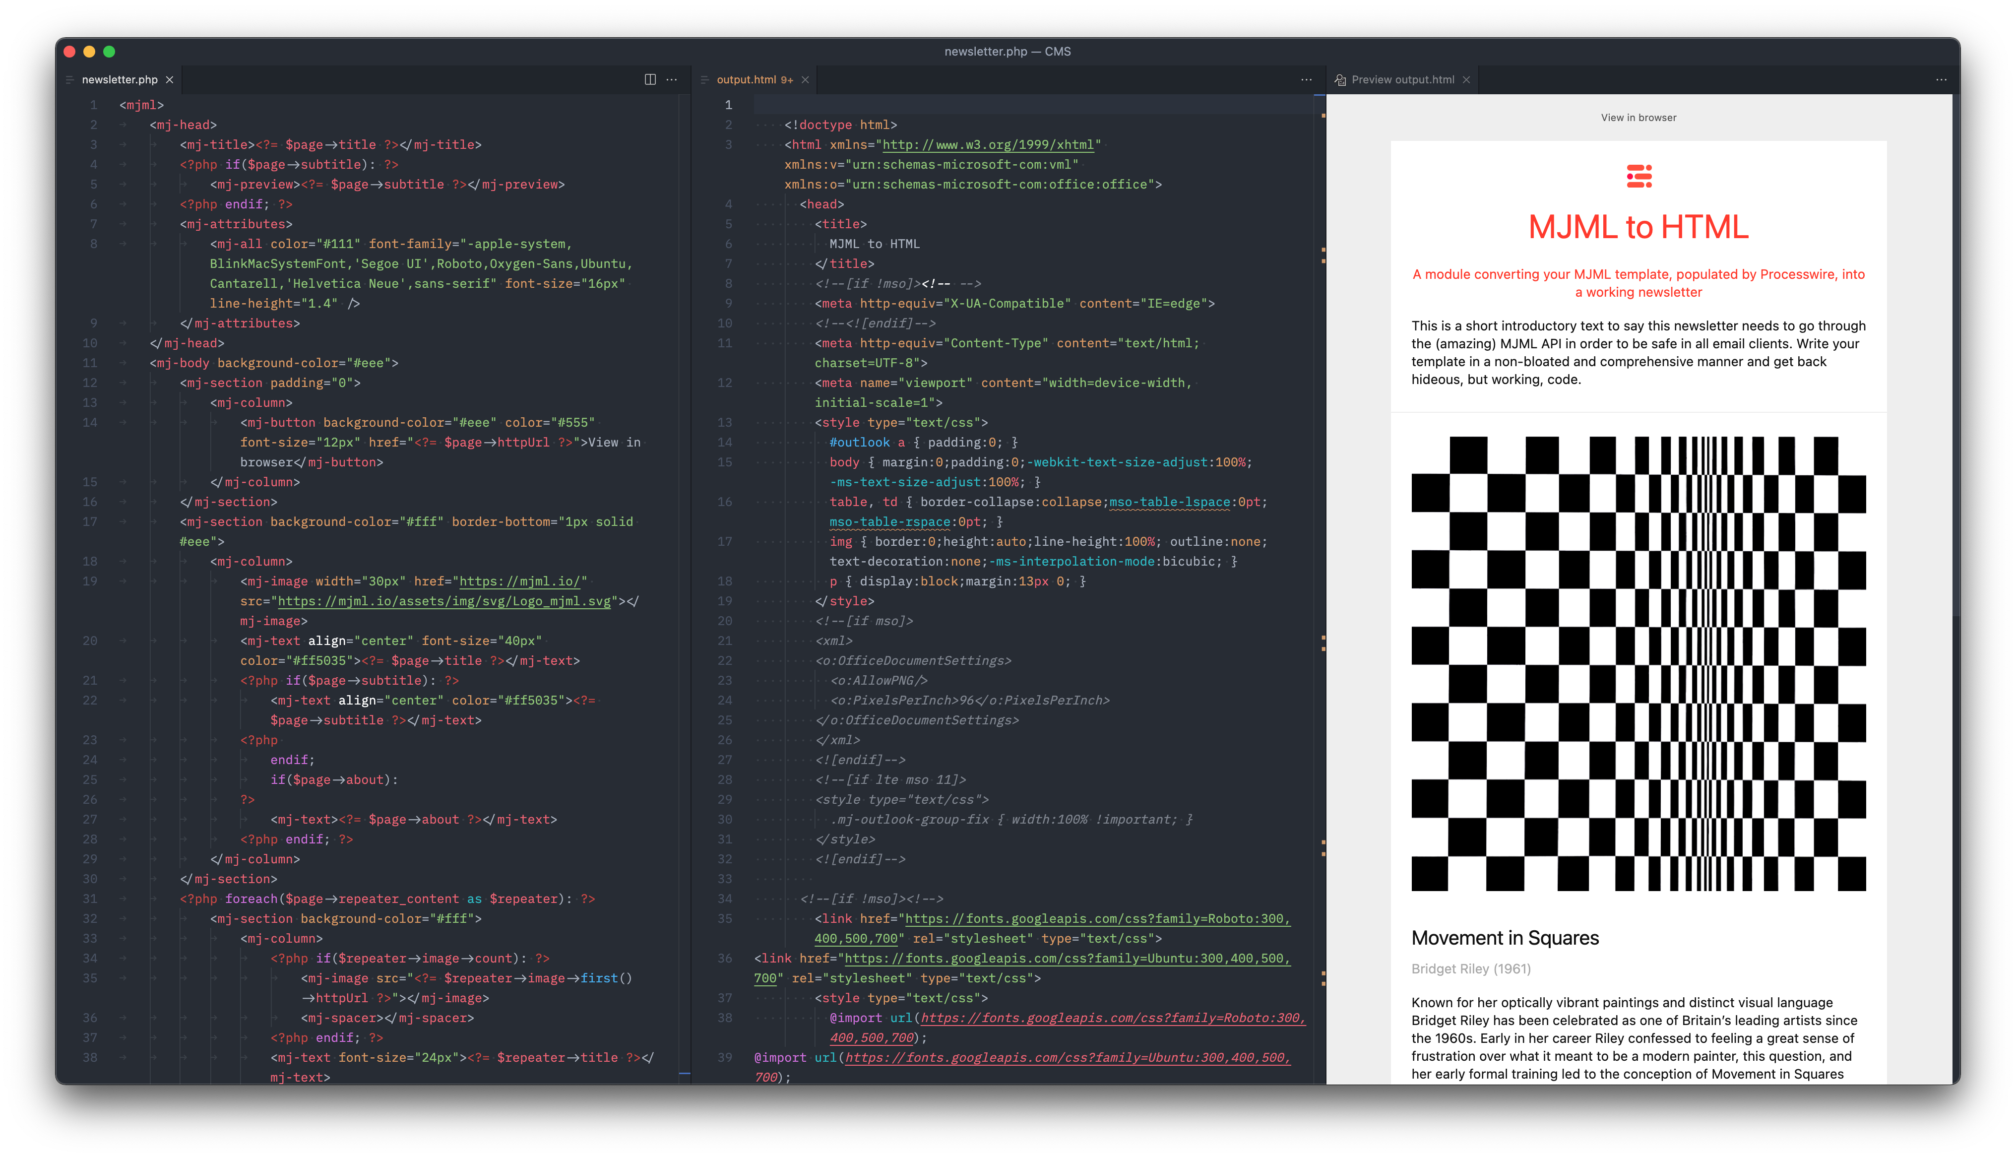The image size is (2016, 1158).
Task: Close the output.html tab
Action: click(x=805, y=79)
